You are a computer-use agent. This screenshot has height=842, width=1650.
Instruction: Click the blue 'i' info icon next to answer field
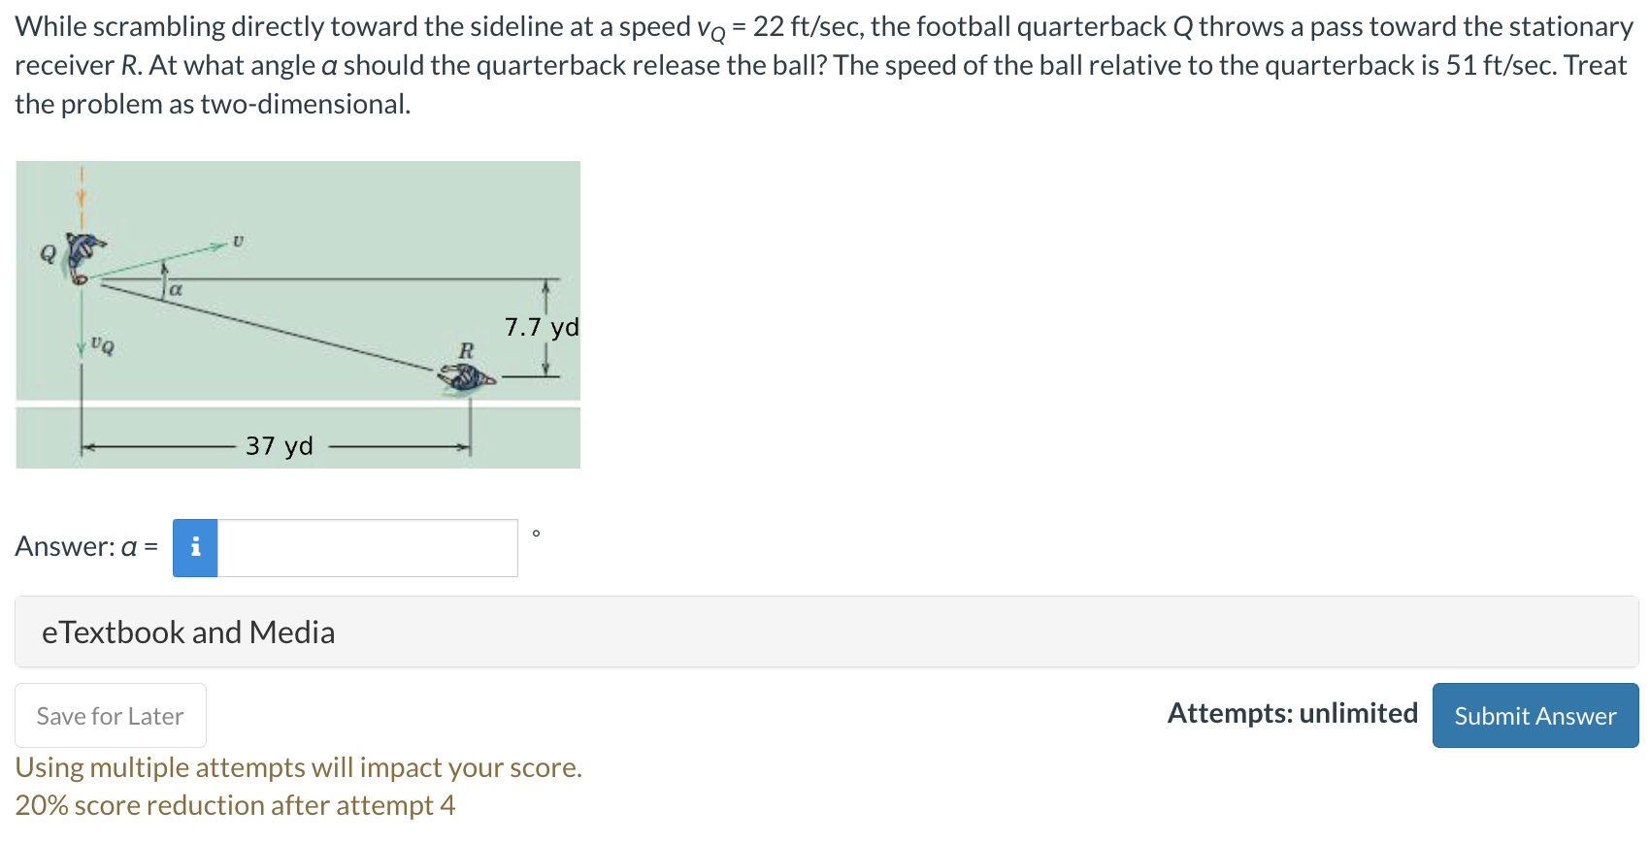coord(194,547)
